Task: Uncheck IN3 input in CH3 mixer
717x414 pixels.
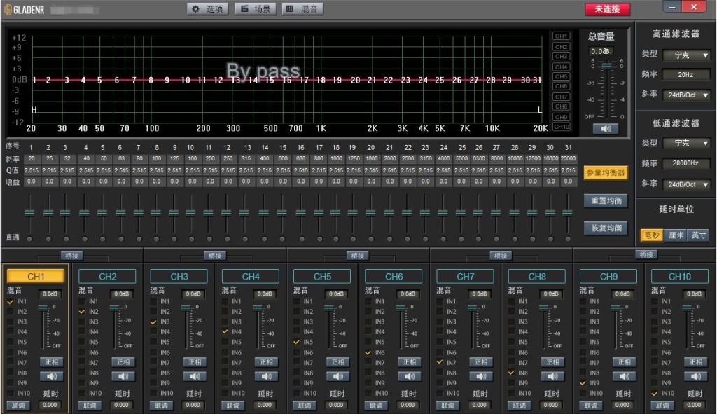Action: coord(153,322)
